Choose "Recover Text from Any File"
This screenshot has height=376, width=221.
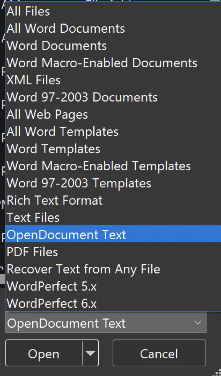83,269
